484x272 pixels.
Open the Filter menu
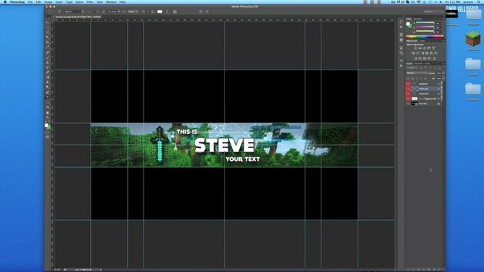(x=90, y=2)
